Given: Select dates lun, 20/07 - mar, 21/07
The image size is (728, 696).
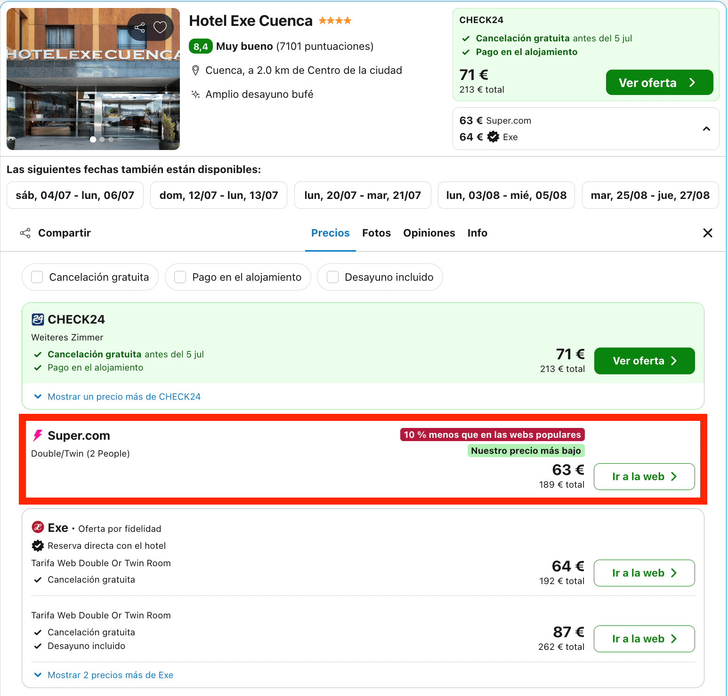Looking at the screenshot, I should [x=363, y=195].
